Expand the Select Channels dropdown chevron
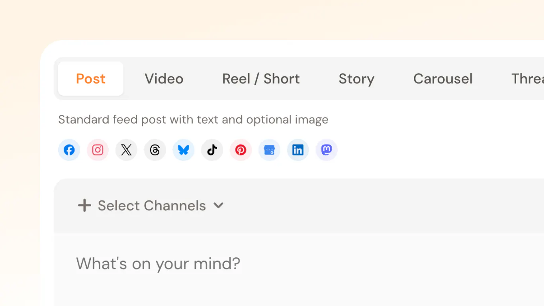 coord(218,206)
